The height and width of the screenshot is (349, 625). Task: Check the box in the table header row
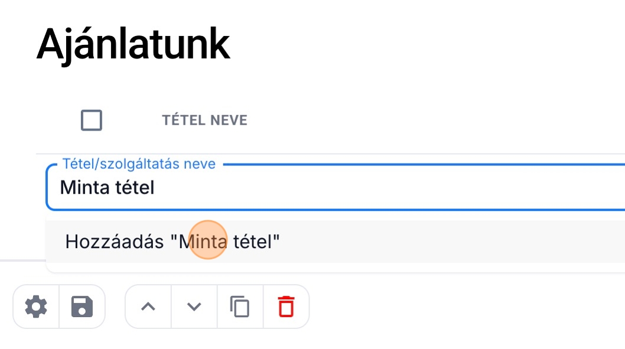pyautogui.click(x=92, y=120)
